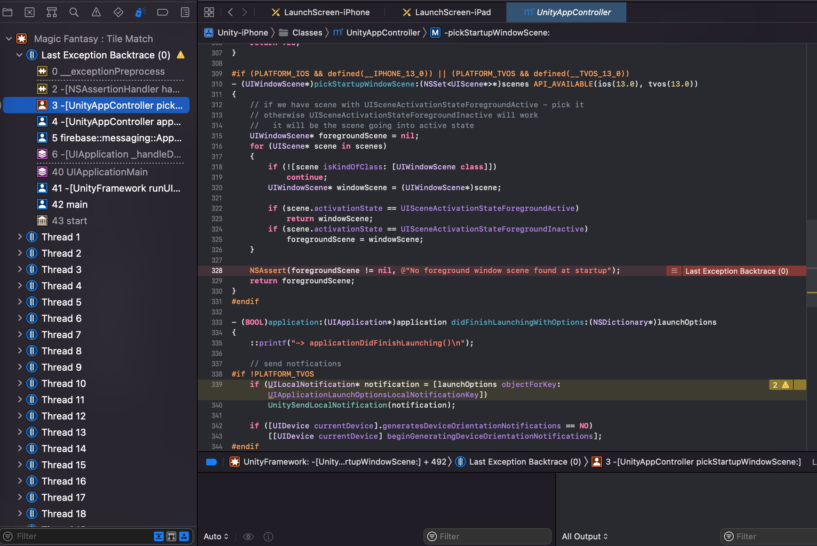This screenshot has height=546, width=817.
Task: Open the Project navigator folder icon
Action: point(7,12)
